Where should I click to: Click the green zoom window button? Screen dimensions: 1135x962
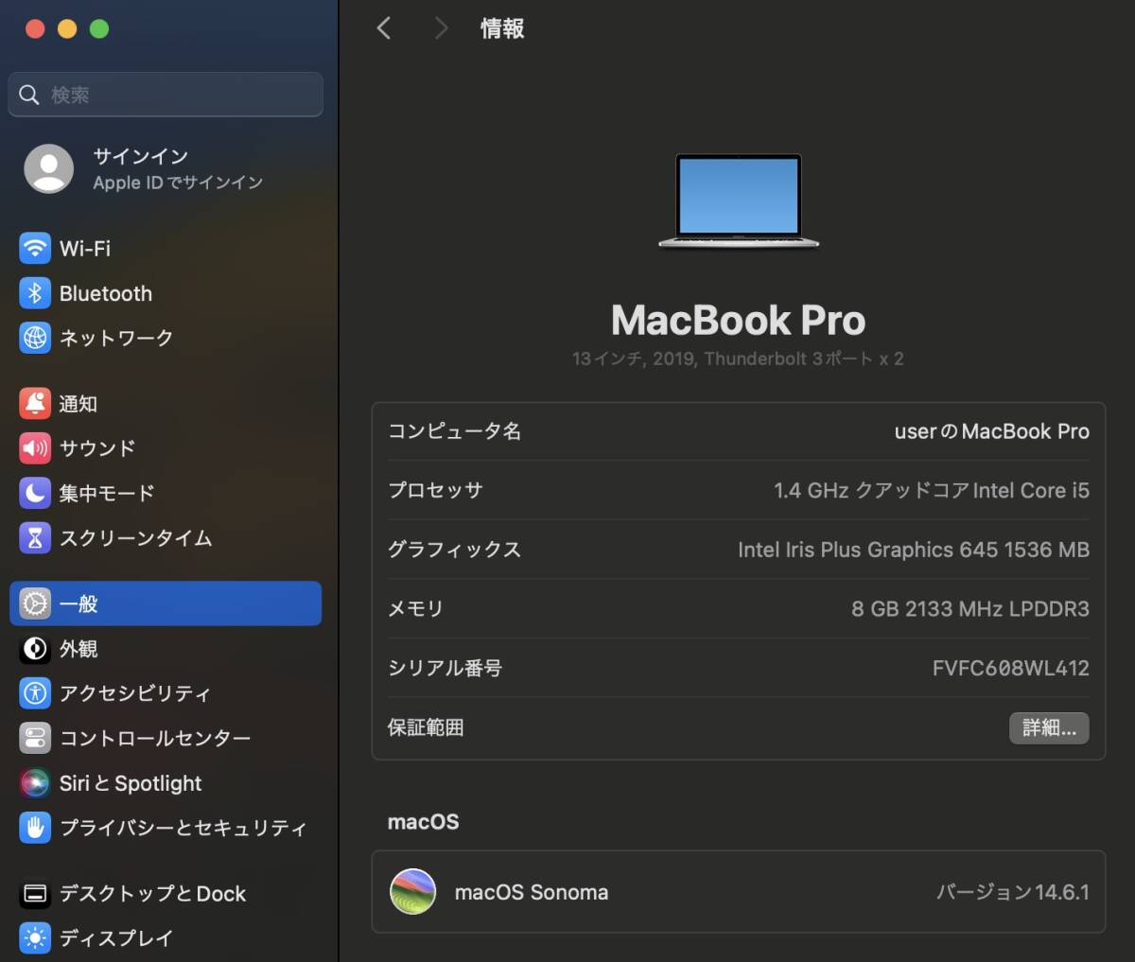point(99,28)
